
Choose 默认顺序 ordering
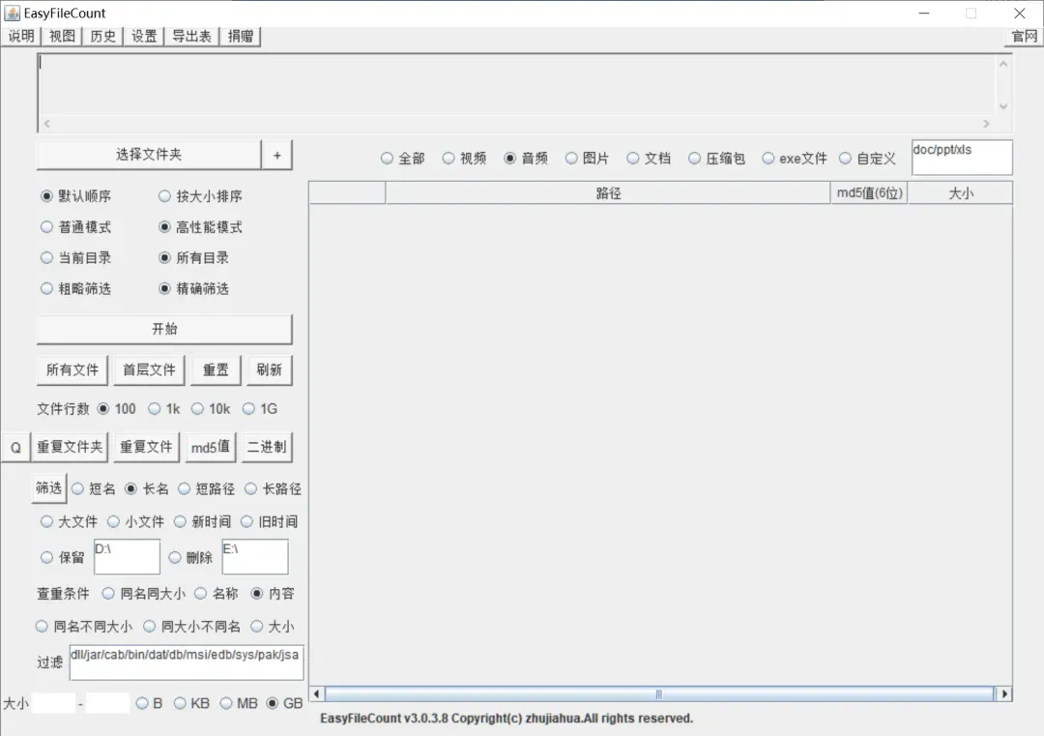point(76,195)
